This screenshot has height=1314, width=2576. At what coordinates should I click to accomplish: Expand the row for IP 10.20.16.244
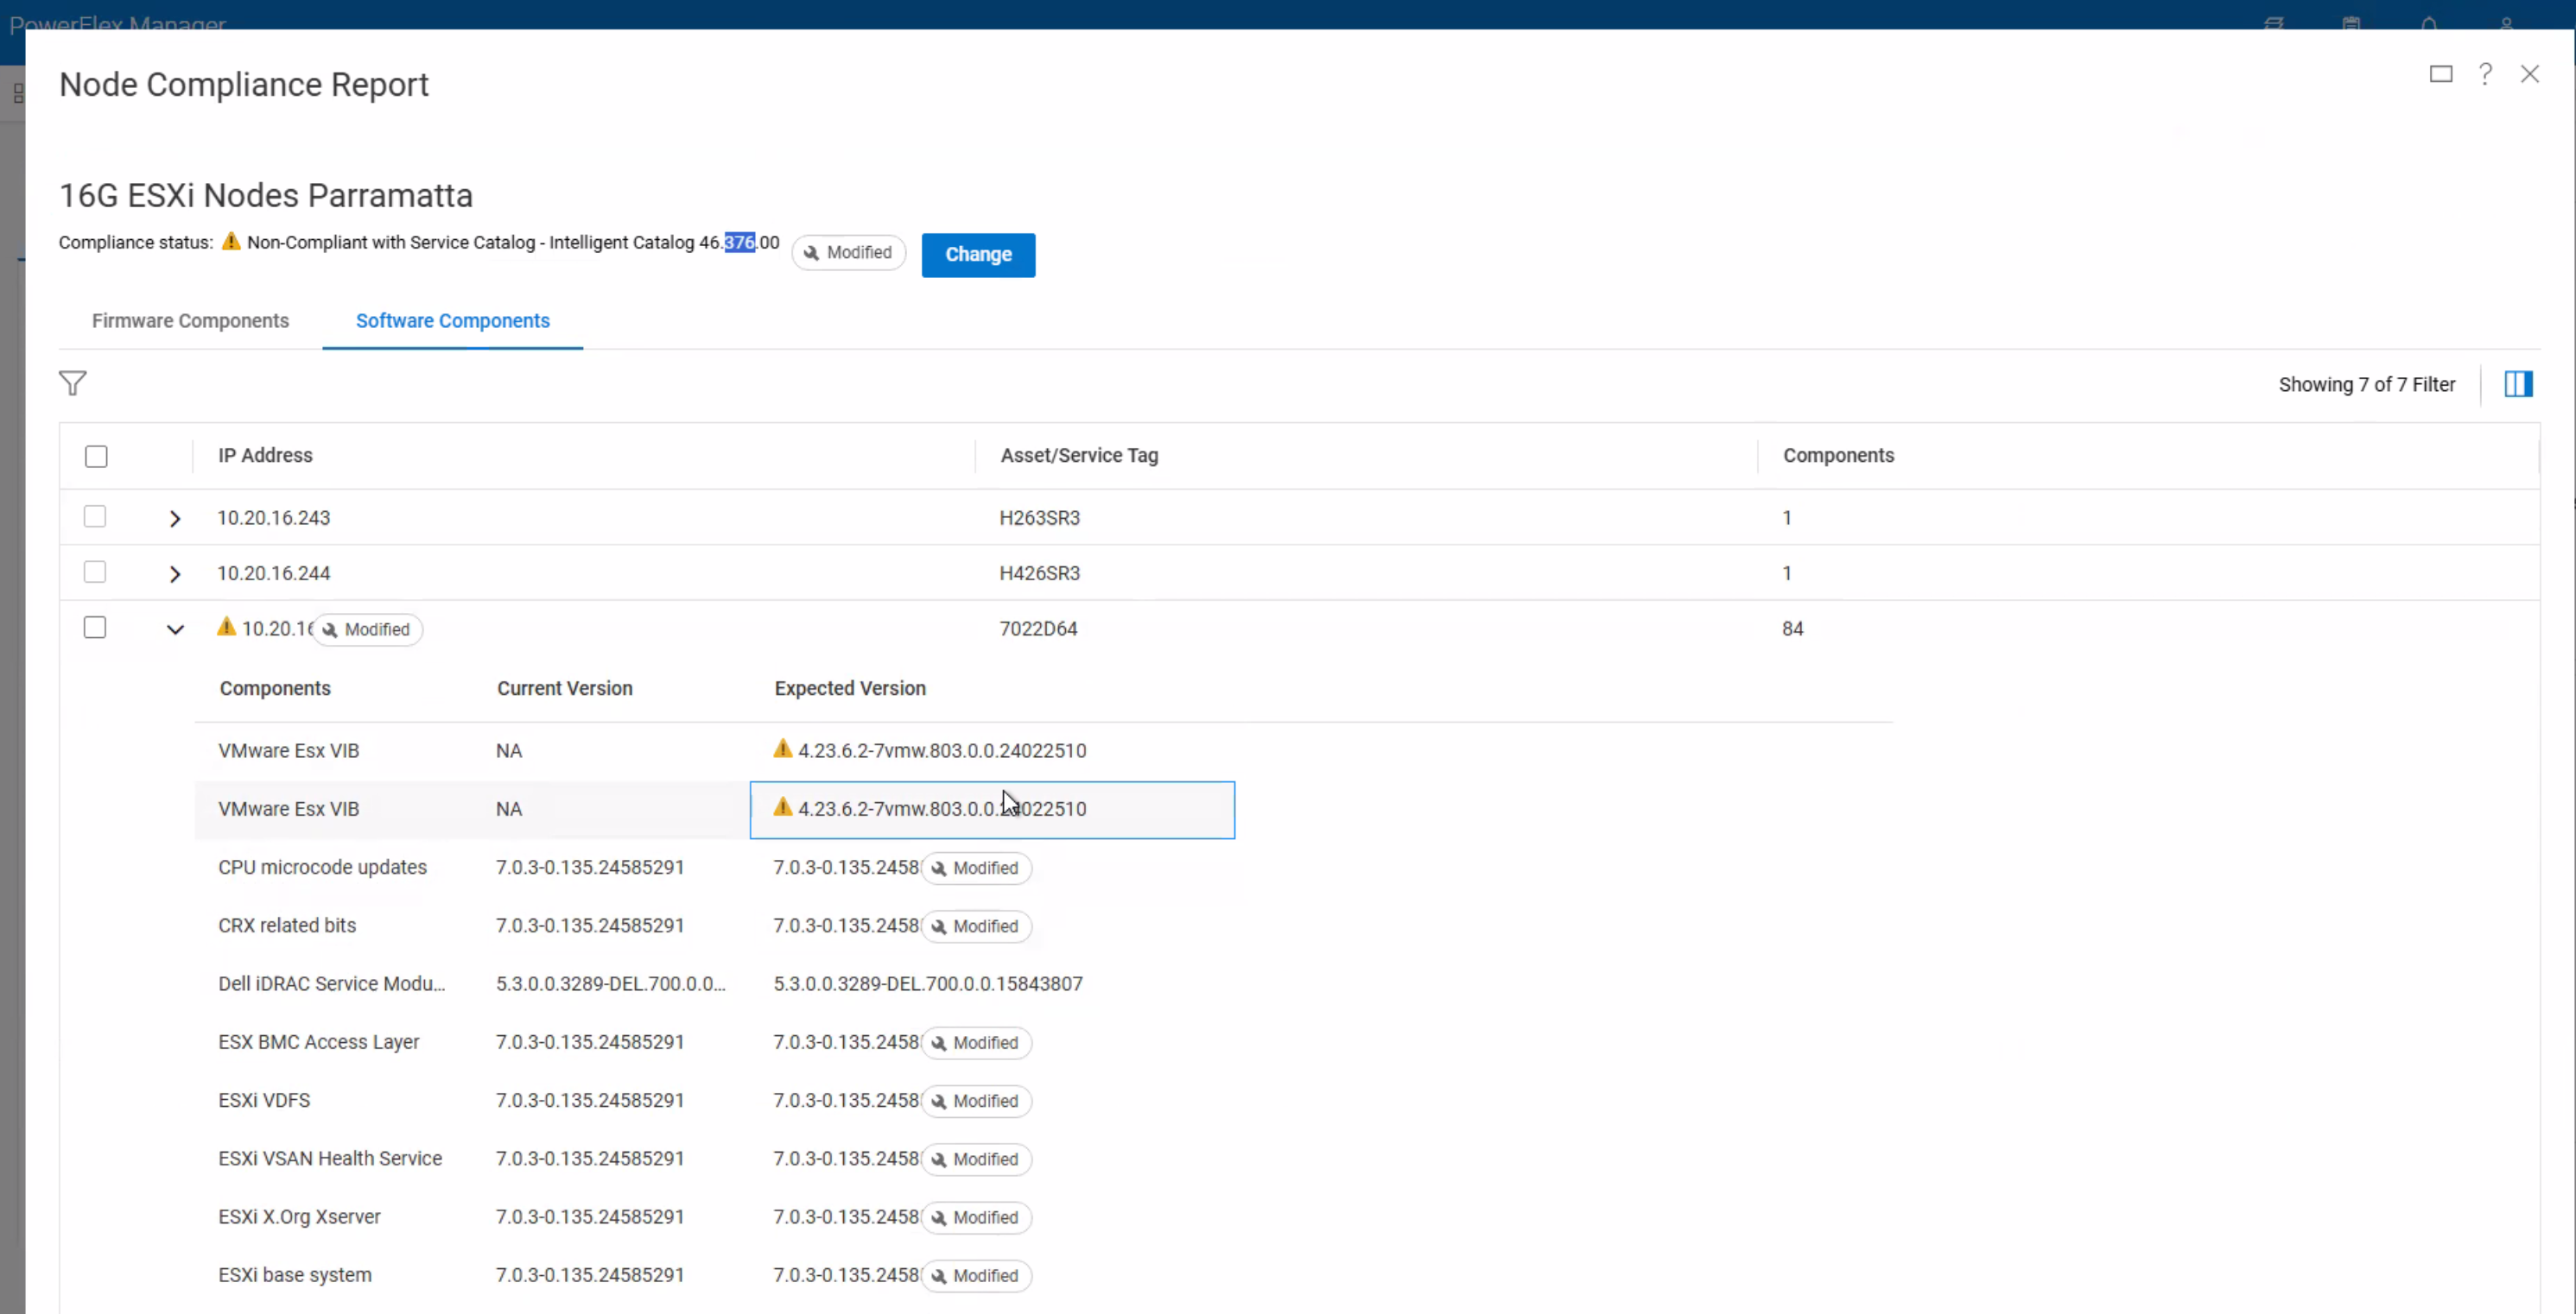pos(175,573)
